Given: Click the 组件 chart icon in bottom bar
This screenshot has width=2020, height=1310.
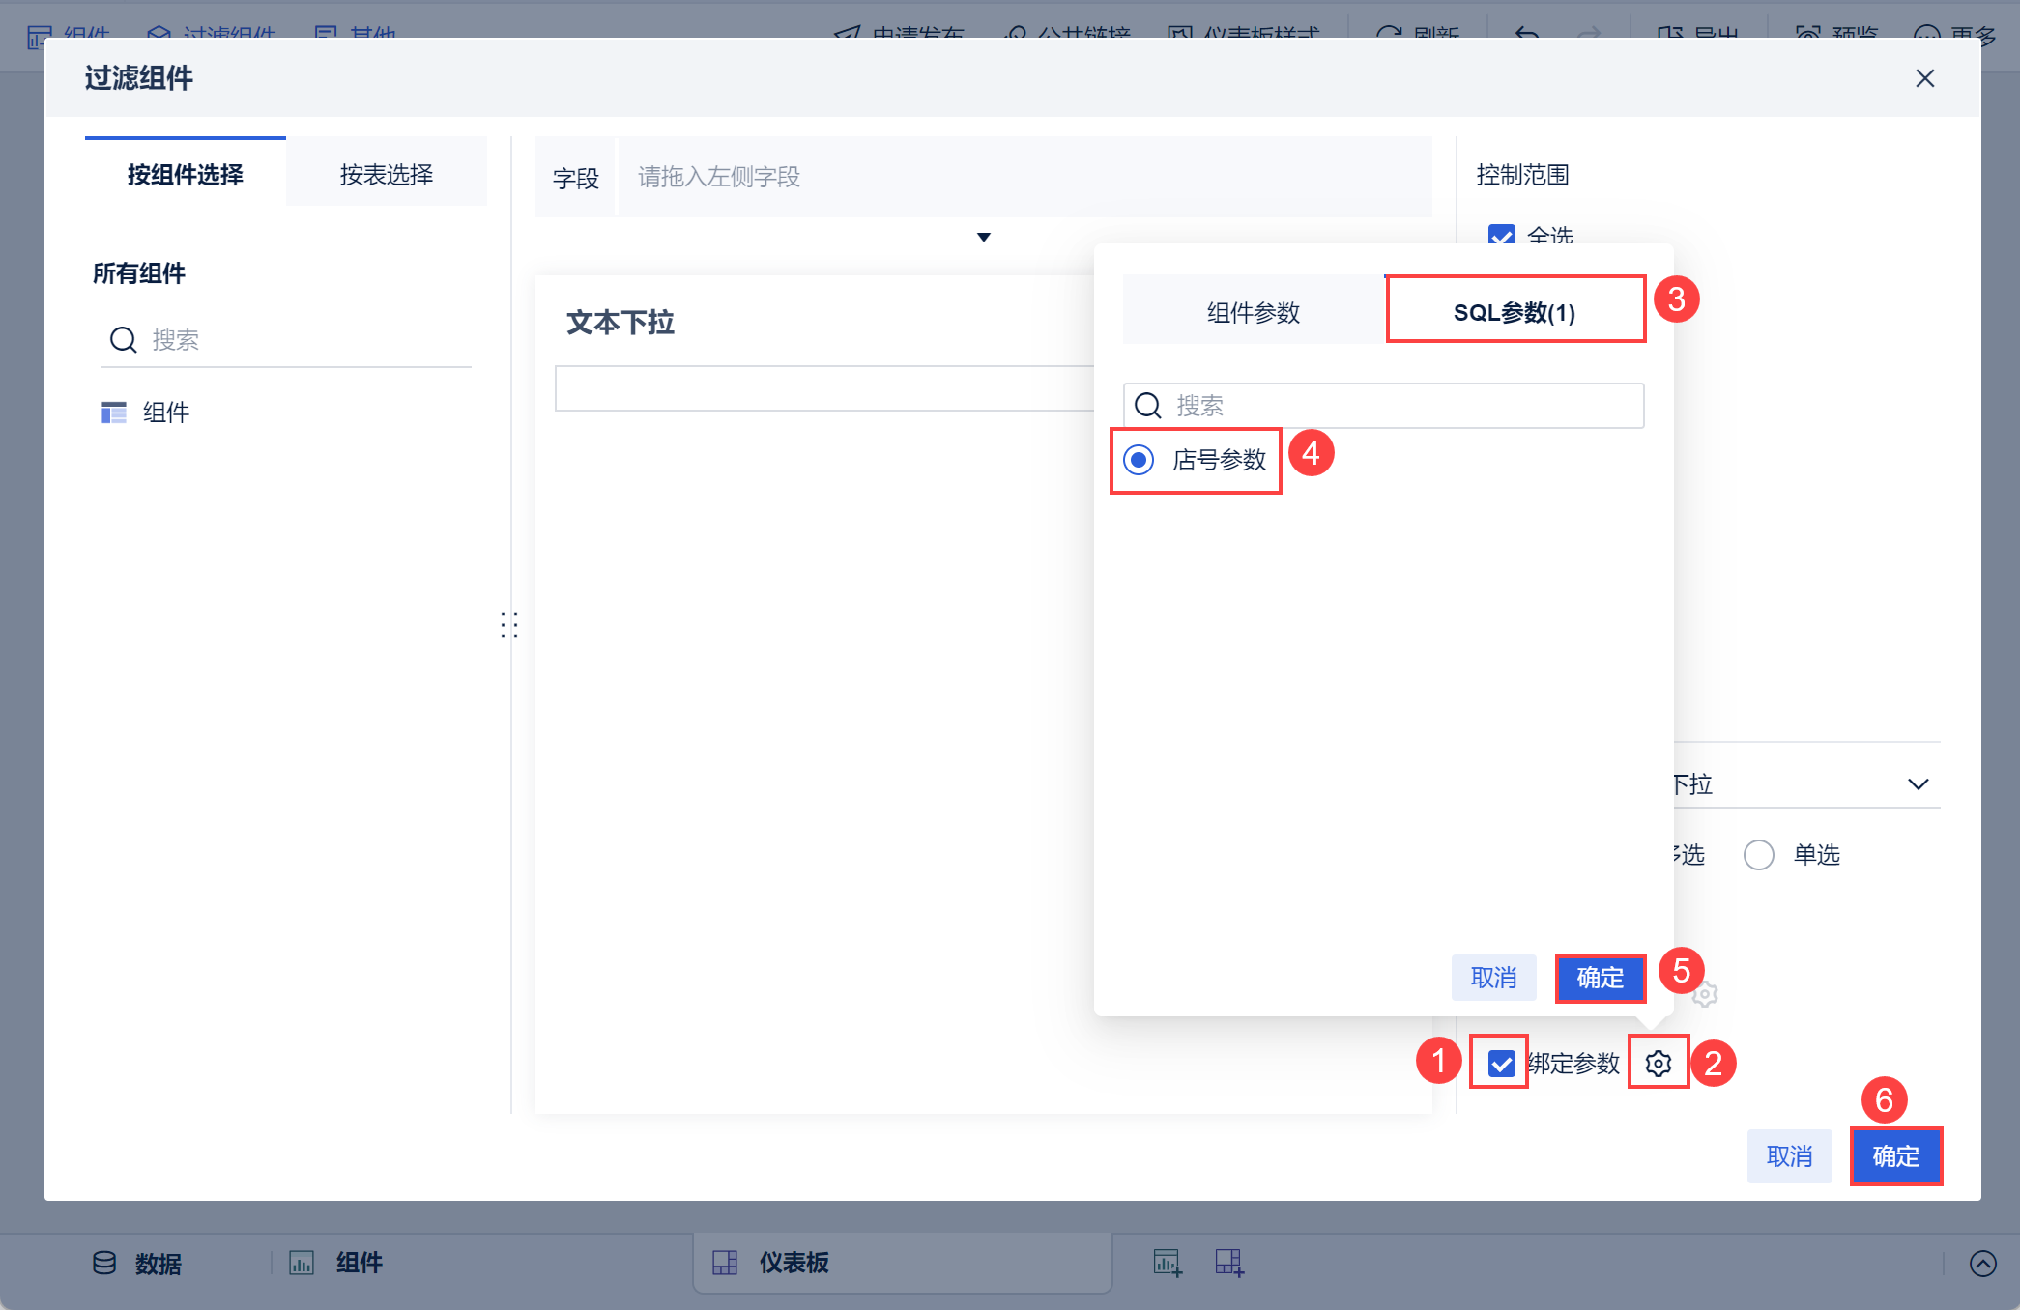Looking at the screenshot, I should [x=302, y=1263].
